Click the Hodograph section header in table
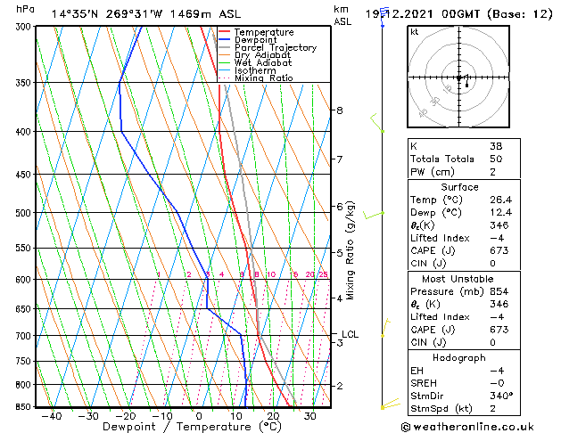Viewport: 561px width, 433px height. 458,357
